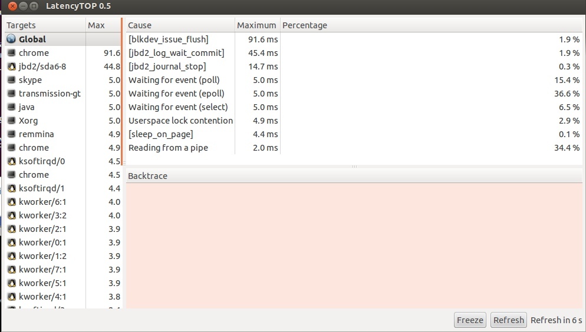Select the [jbd2_journal_stop] cause row
This screenshot has width=586, height=332.
tap(354, 67)
